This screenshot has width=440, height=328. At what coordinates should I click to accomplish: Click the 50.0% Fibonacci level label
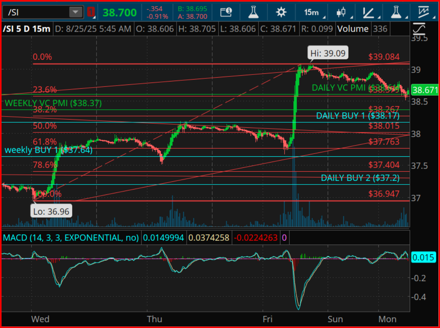pos(45,126)
